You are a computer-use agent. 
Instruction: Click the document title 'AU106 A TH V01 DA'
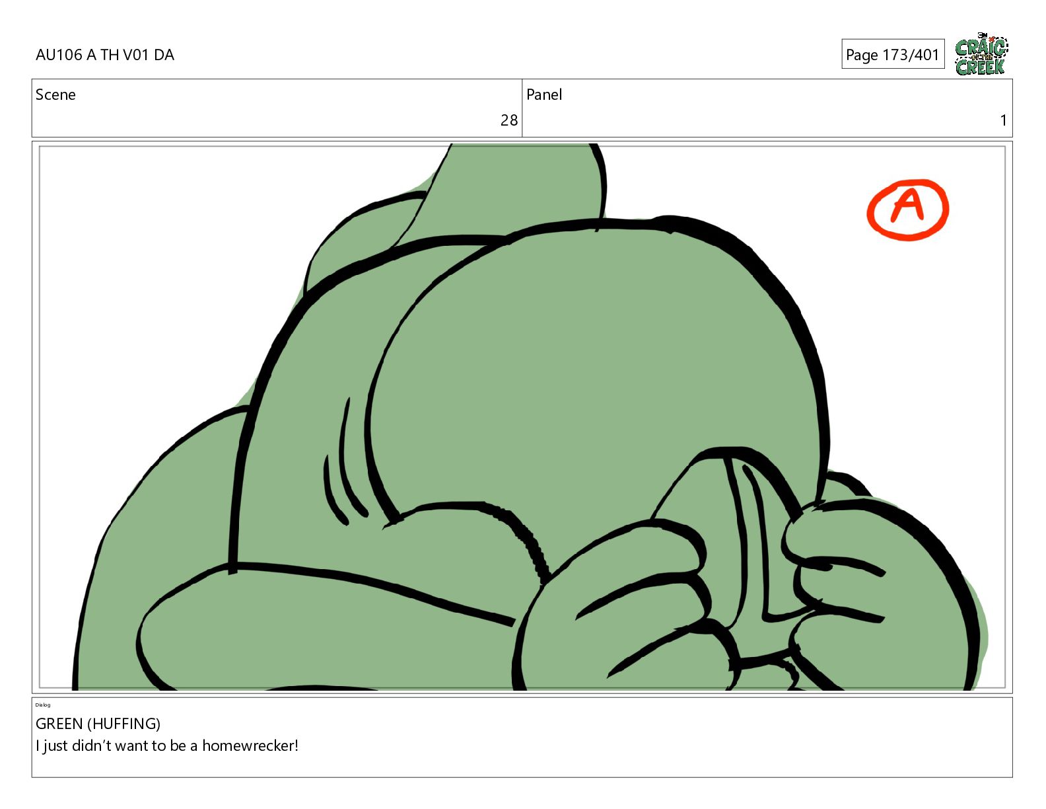105,55
